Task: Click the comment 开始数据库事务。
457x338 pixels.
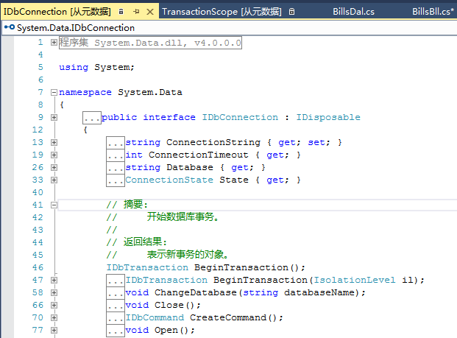Action: coord(183,217)
